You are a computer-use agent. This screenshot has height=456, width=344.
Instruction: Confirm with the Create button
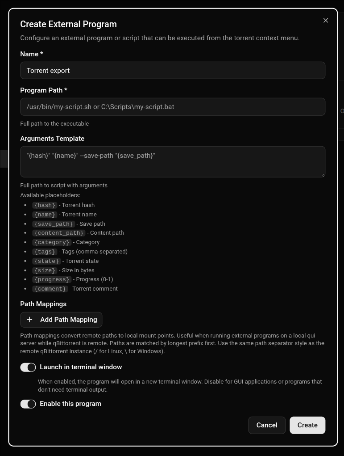tap(307, 425)
